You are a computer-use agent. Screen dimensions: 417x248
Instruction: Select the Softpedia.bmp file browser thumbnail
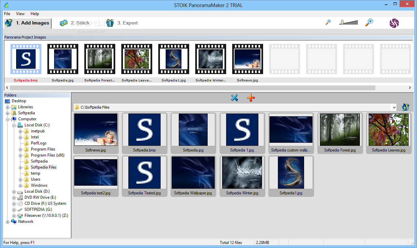point(144,133)
